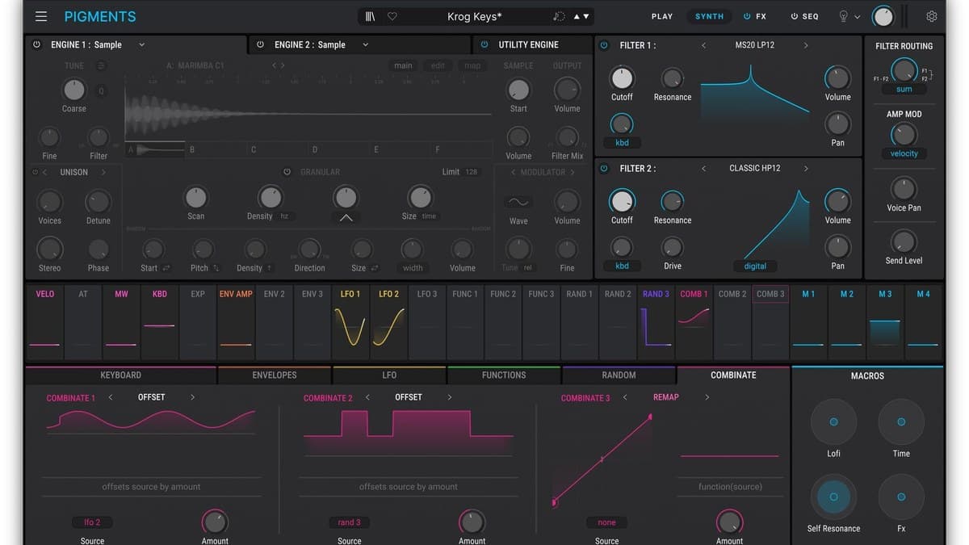Click the sample edit button
969x545 pixels.
tap(438, 65)
